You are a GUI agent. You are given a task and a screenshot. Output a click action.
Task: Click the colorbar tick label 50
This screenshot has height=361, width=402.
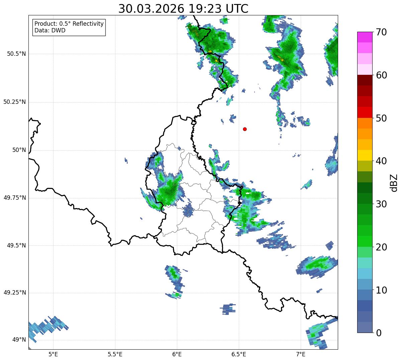click(x=381, y=118)
